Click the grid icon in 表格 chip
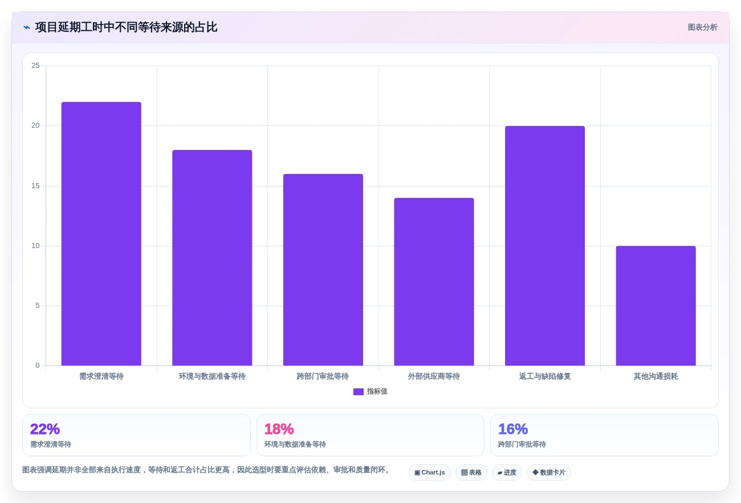 [x=464, y=473]
